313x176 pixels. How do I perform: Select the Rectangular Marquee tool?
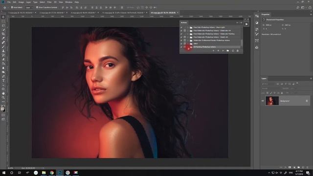[x=3, y=21]
